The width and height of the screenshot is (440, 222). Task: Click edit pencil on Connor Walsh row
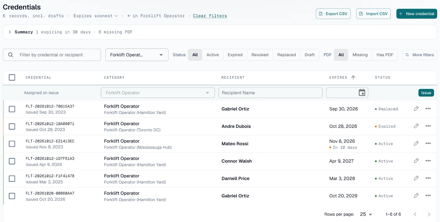point(416,161)
